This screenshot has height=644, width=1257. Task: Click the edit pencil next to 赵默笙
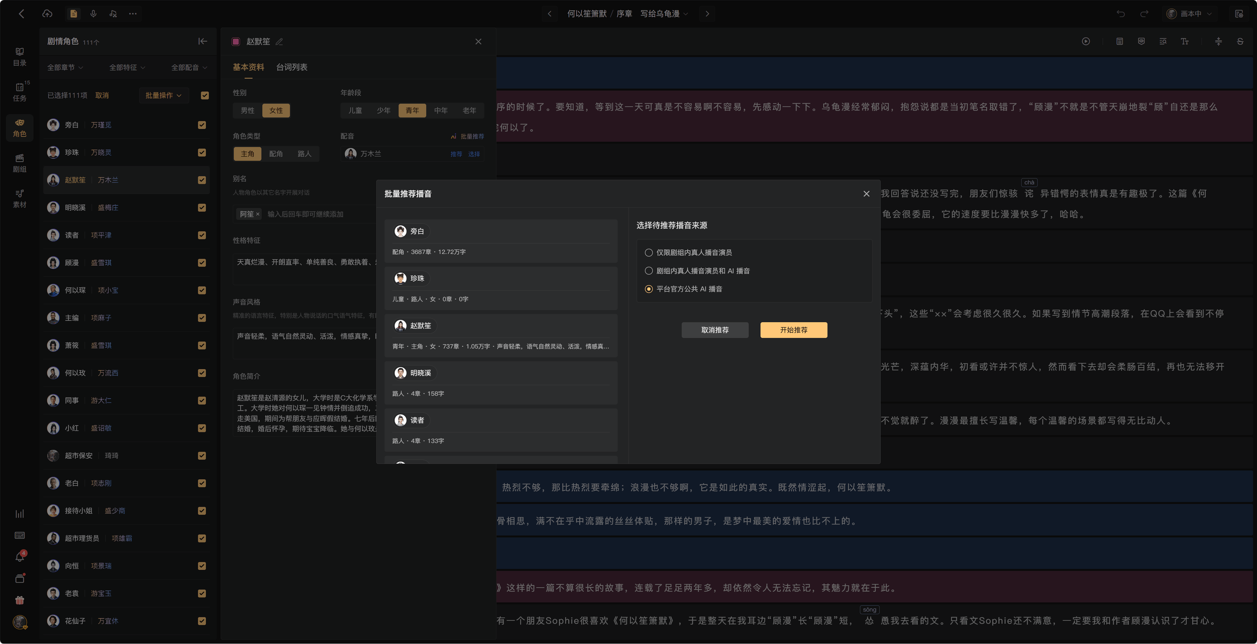[x=279, y=42]
